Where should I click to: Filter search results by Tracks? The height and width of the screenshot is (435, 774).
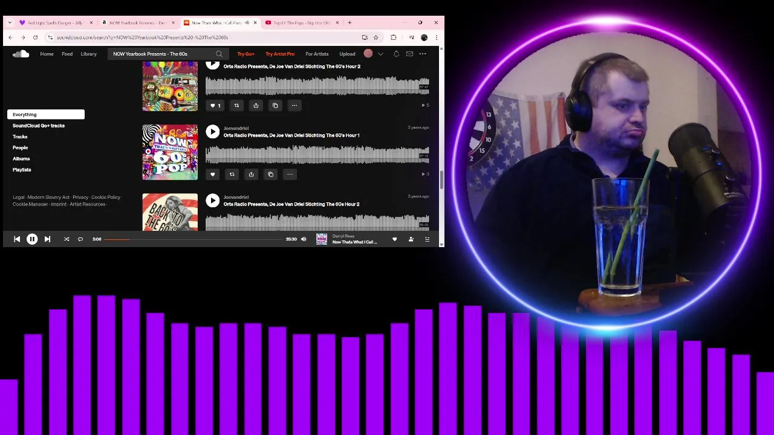(x=20, y=137)
